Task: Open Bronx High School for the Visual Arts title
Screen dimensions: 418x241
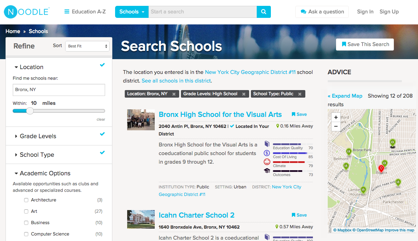Action: [220, 114]
